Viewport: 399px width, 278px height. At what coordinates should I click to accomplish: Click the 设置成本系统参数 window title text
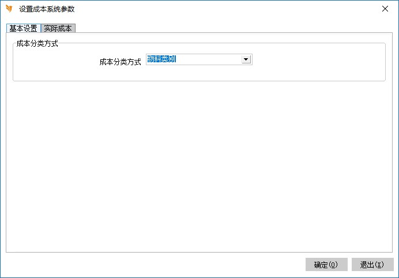pyautogui.click(x=47, y=9)
